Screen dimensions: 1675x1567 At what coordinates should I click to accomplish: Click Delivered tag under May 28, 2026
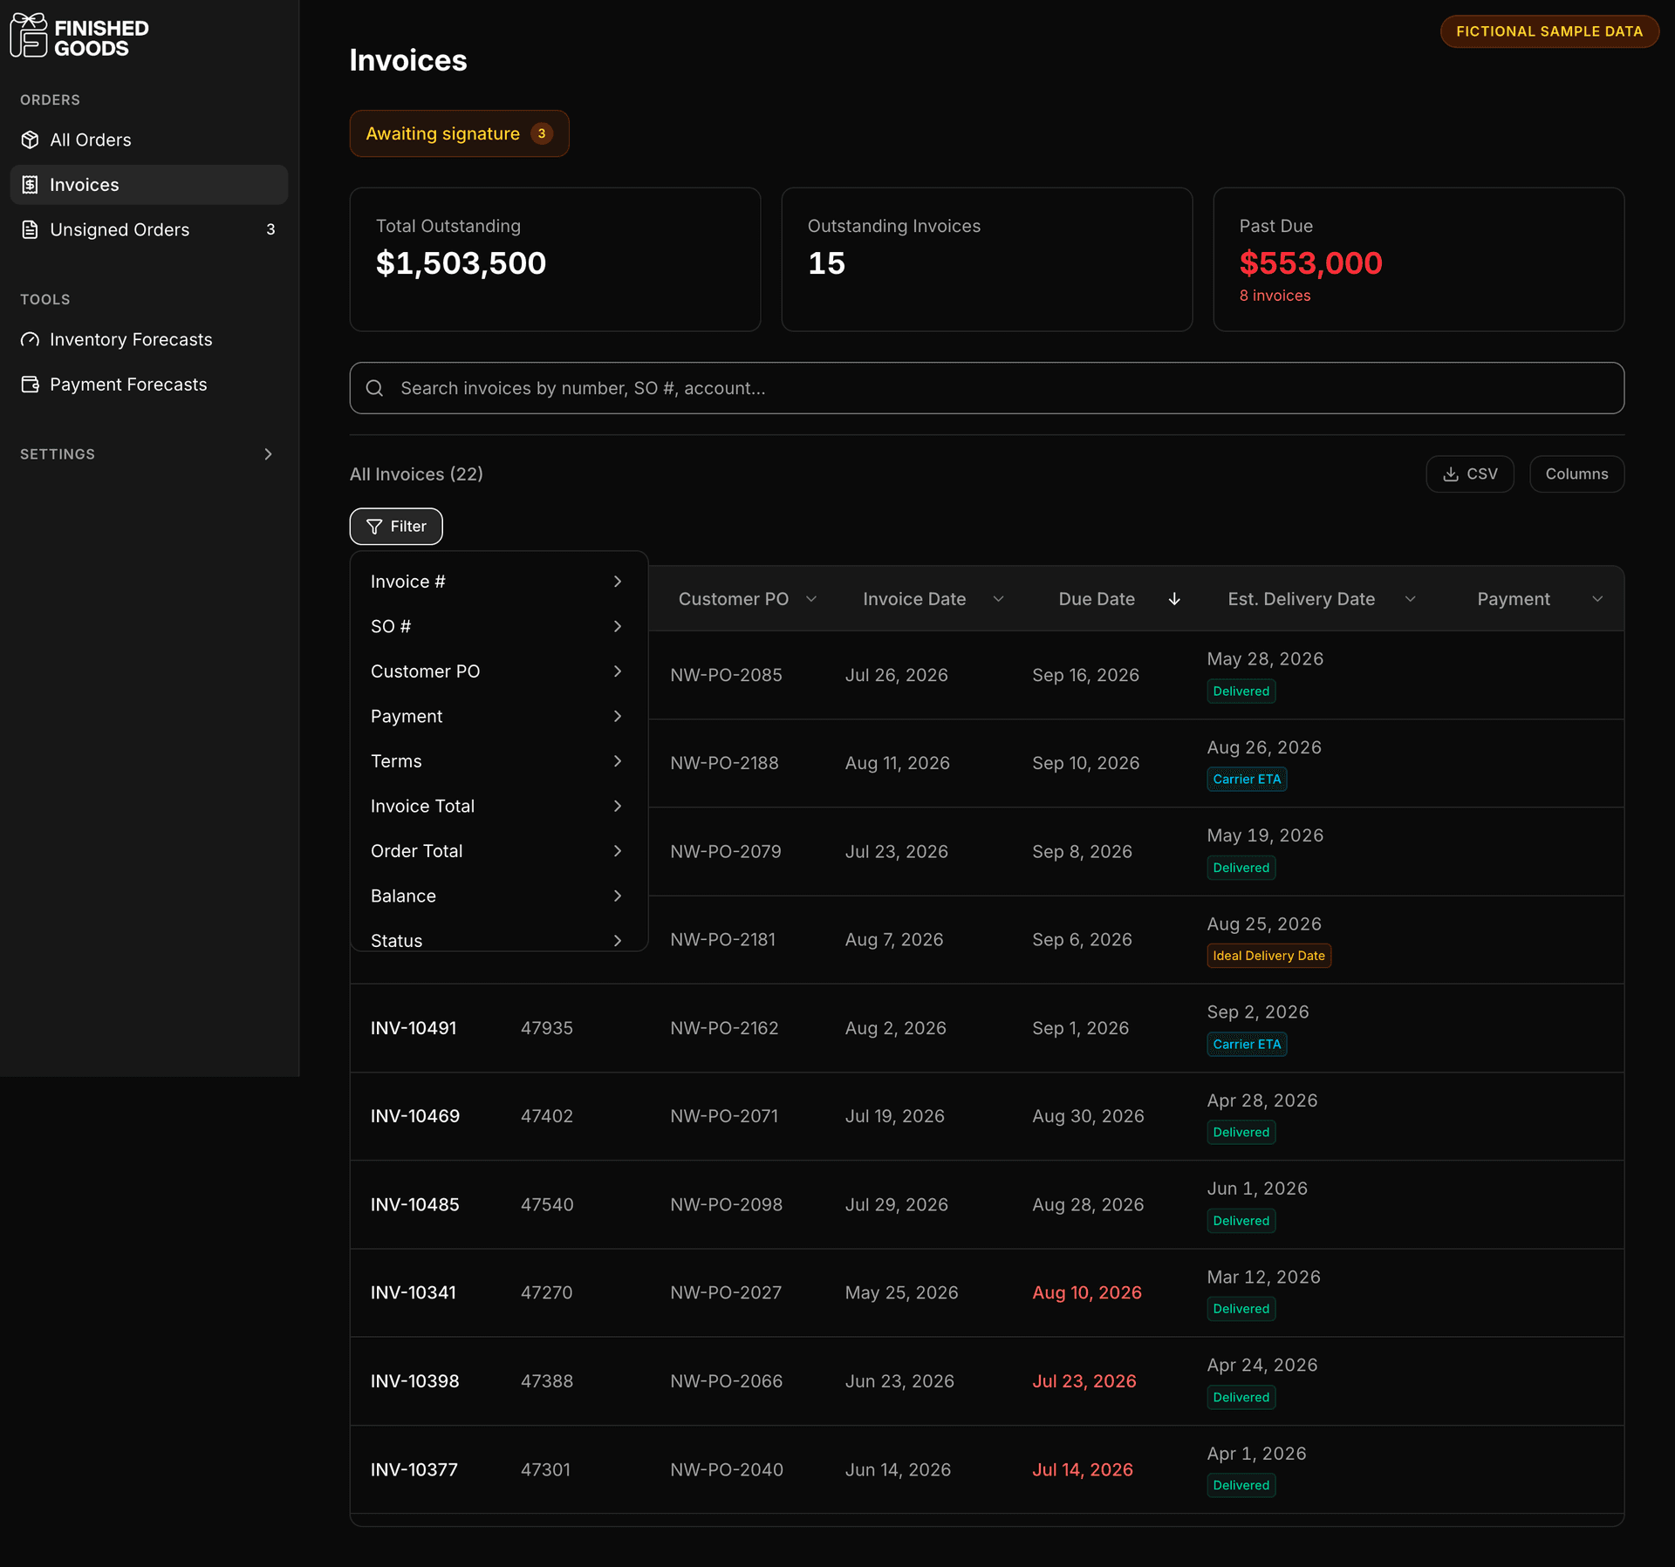tap(1241, 692)
